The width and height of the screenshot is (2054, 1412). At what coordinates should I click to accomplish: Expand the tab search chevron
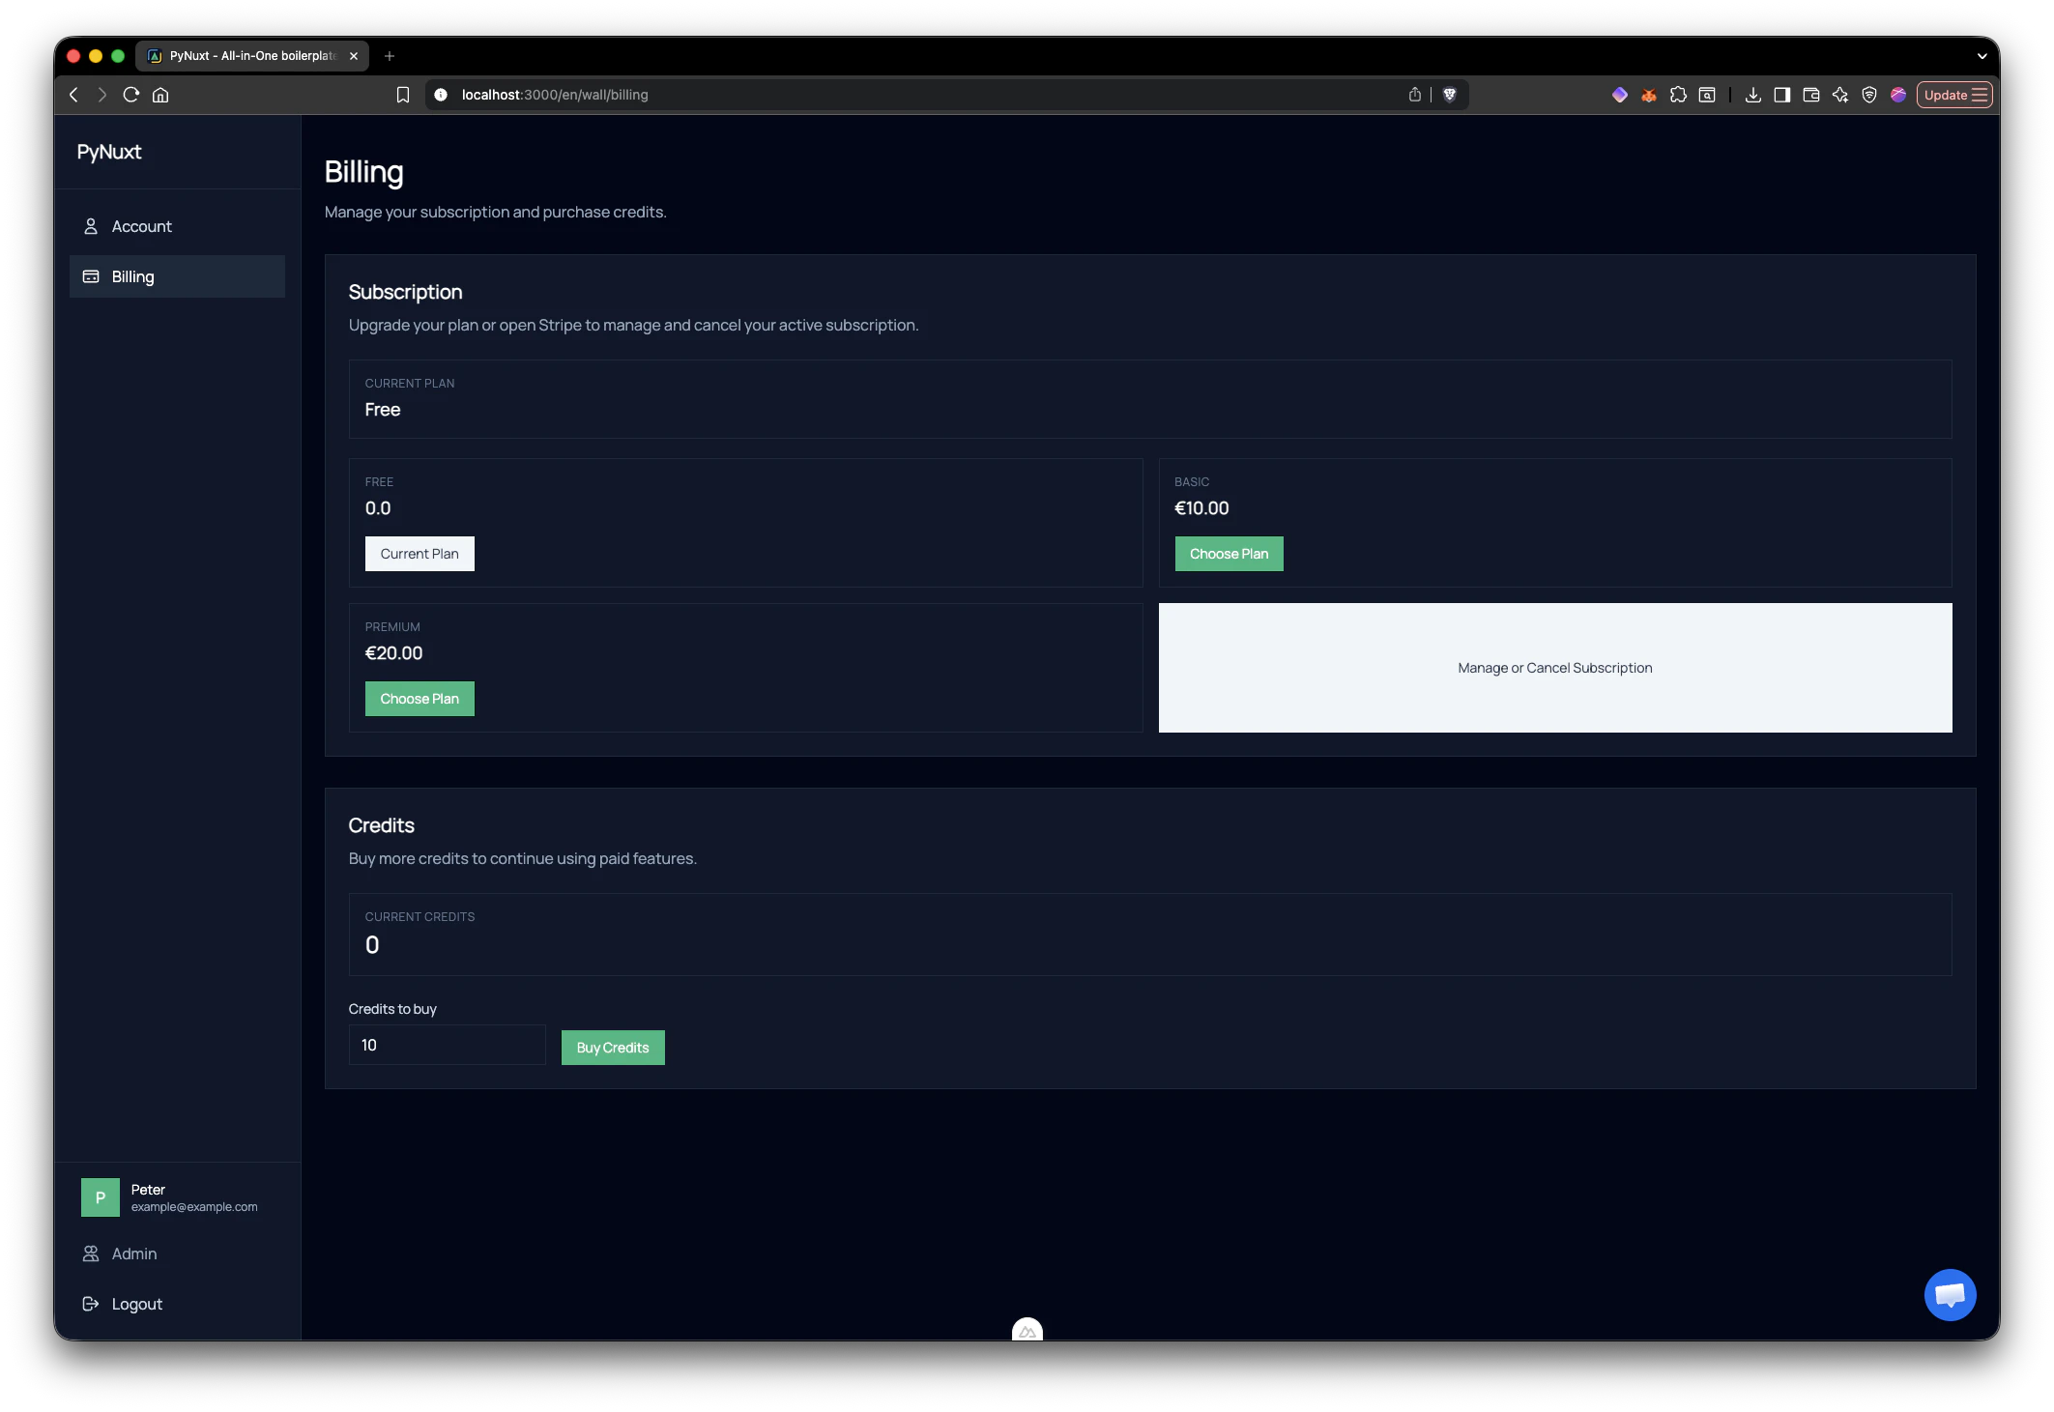(x=1982, y=56)
